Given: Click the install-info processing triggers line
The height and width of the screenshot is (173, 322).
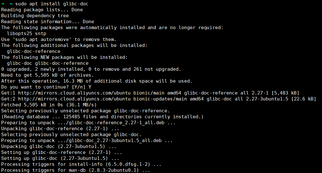Looking at the screenshot, I should (81, 164).
